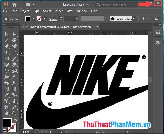Pick the Shaper tool

pyautogui.click(x=7, y=65)
